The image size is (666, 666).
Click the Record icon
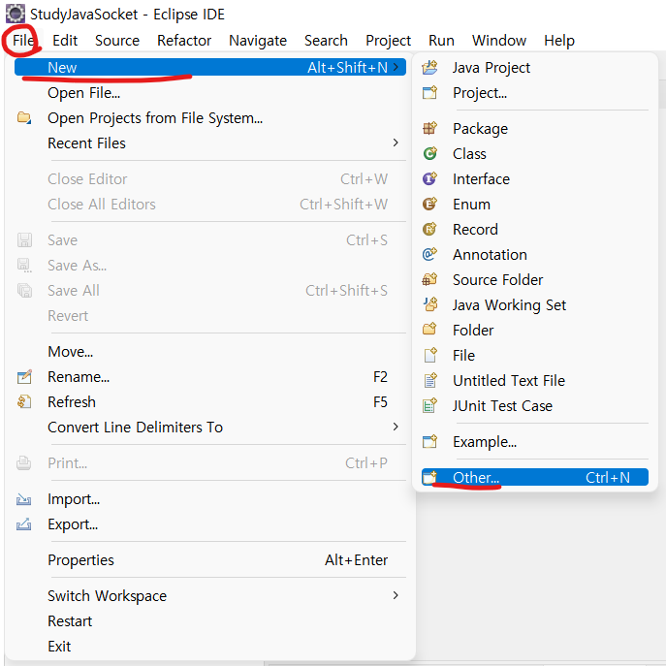(x=429, y=229)
